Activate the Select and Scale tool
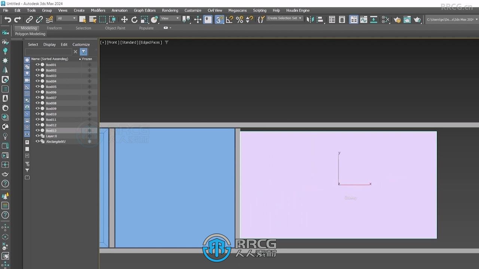The height and width of the screenshot is (269, 479). [x=144, y=19]
